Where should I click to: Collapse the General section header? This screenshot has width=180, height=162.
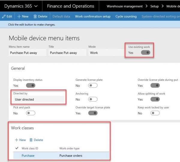pyautogui.click(x=18, y=68)
